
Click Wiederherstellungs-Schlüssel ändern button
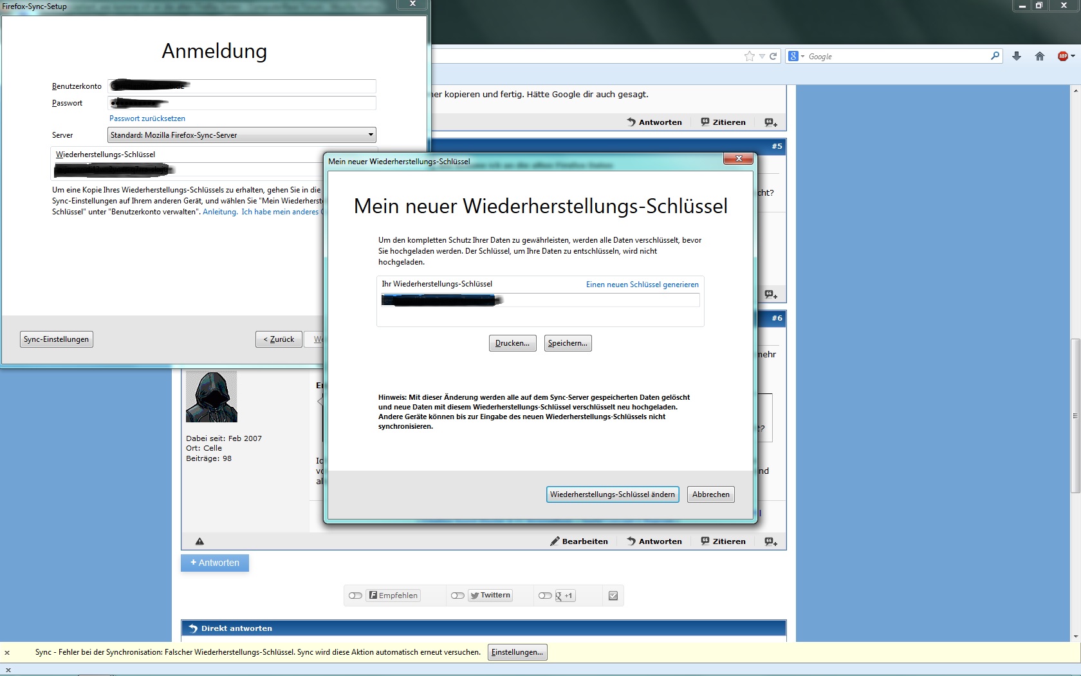613,494
